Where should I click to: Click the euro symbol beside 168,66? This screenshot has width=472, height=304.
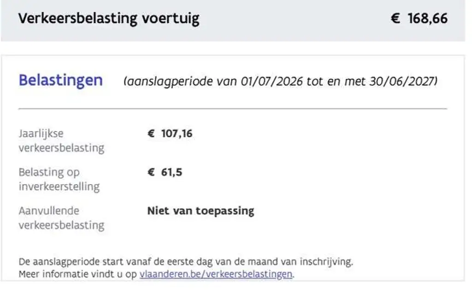(395, 18)
